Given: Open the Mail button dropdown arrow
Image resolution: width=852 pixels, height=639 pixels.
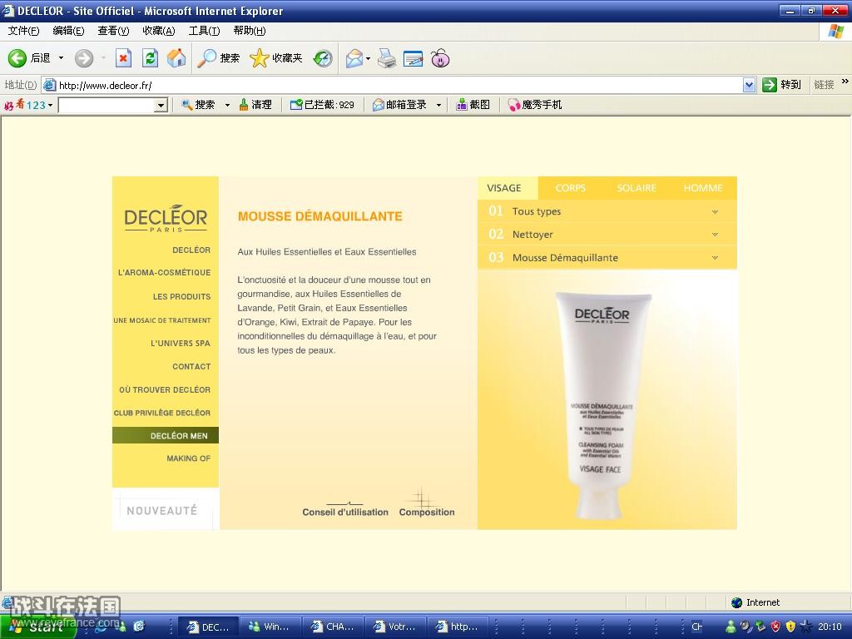Looking at the screenshot, I should 369,58.
